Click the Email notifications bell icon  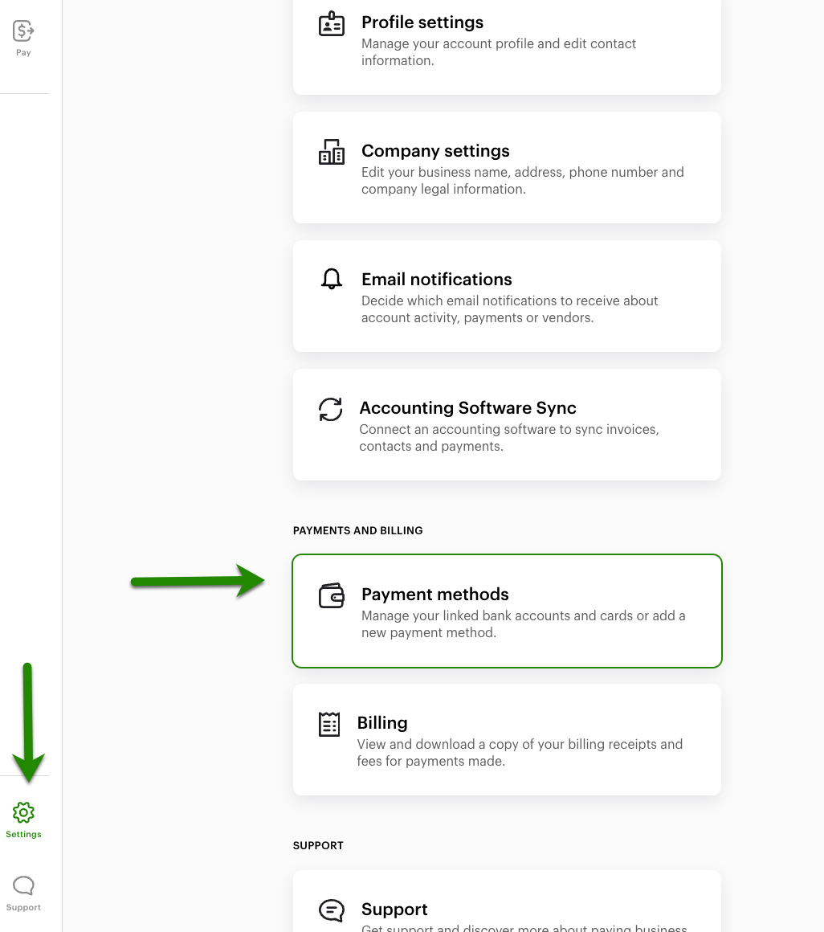[x=332, y=280]
